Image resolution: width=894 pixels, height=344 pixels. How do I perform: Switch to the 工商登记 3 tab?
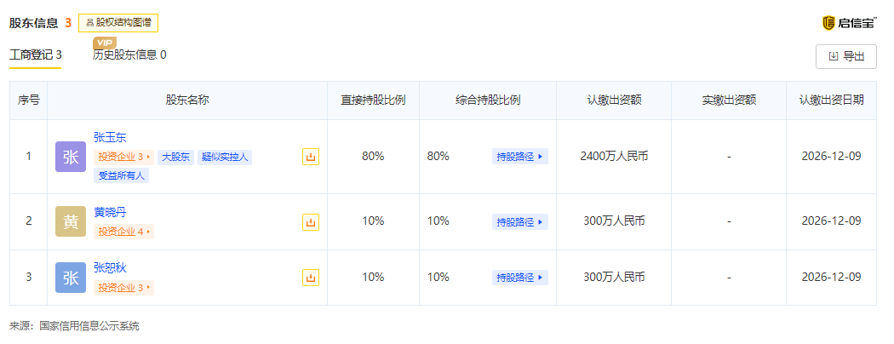tap(36, 54)
